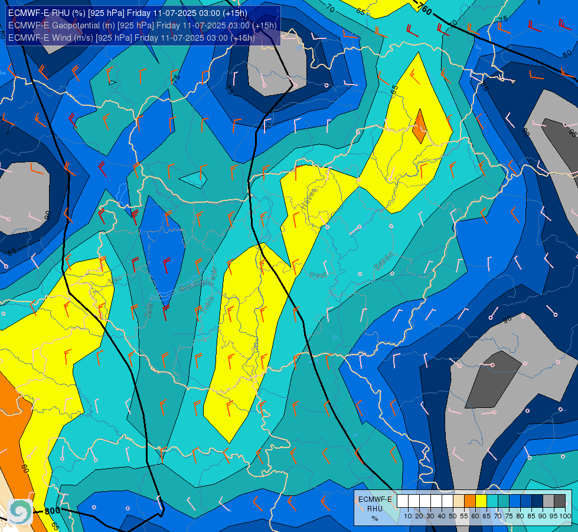Viewport: 578px width, 532px height.
Task: Select the cyan 65-70% legend swatch
Action: (492, 501)
